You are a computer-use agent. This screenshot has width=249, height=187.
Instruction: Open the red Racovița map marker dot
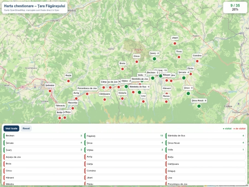click(73, 109)
